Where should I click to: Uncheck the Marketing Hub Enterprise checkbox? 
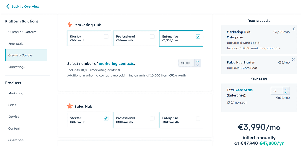click(x=198, y=37)
